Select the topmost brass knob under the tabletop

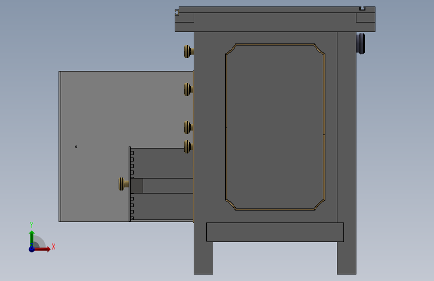click(x=189, y=51)
